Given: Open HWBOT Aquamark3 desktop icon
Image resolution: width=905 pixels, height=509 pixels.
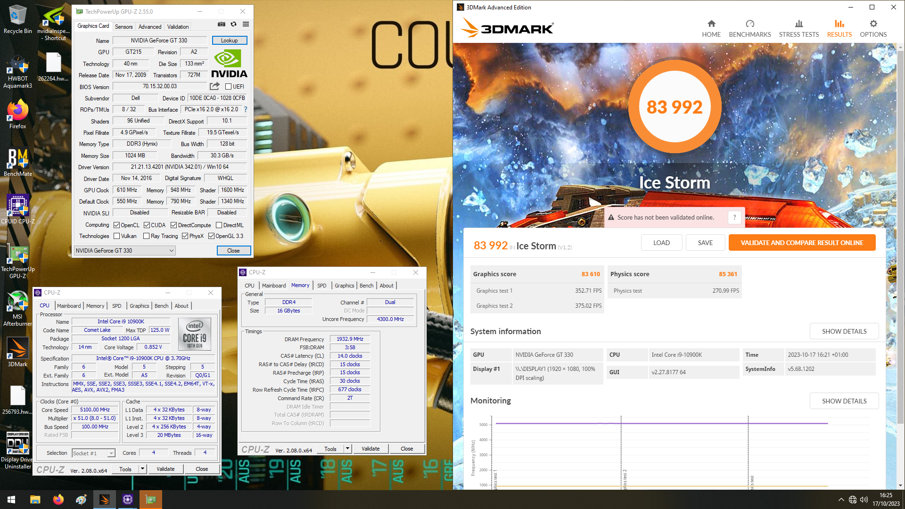Looking at the screenshot, I should click(18, 72).
